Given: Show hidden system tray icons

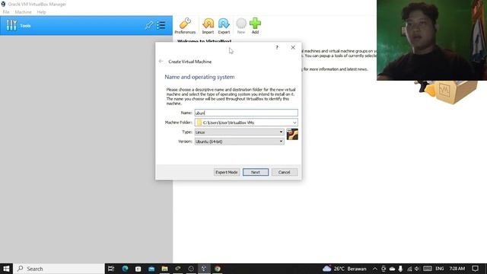Looking at the screenshot, I should click(375, 269).
